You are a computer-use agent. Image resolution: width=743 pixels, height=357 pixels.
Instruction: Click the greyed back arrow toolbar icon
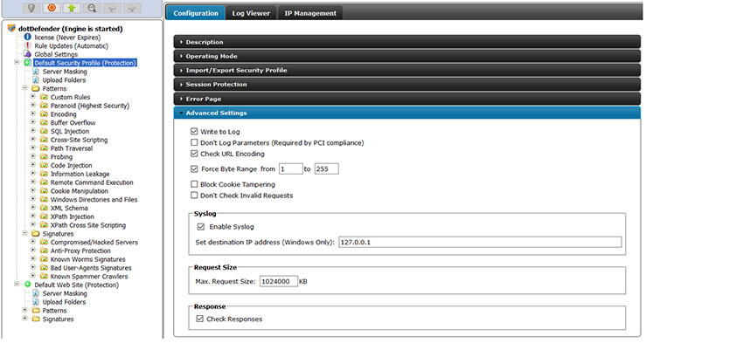[112, 8]
